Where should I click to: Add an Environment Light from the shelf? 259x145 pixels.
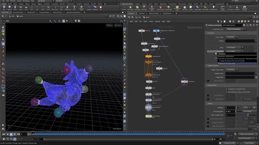coord(177,8)
